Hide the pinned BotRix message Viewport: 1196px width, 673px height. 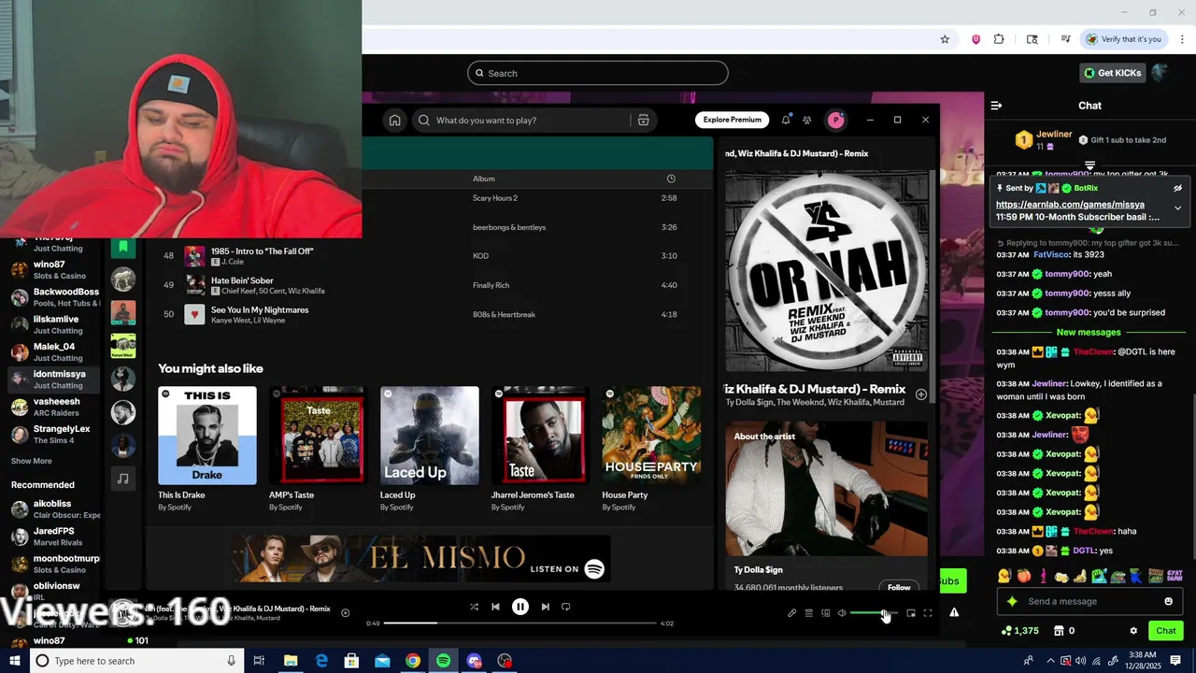(x=1177, y=188)
